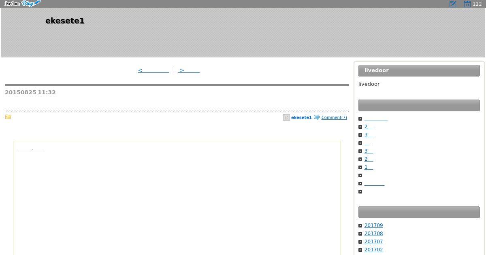Click the underlined link inside the post box
Image resolution: width=486 pixels, height=255 pixels.
pyautogui.click(x=32, y=149)
